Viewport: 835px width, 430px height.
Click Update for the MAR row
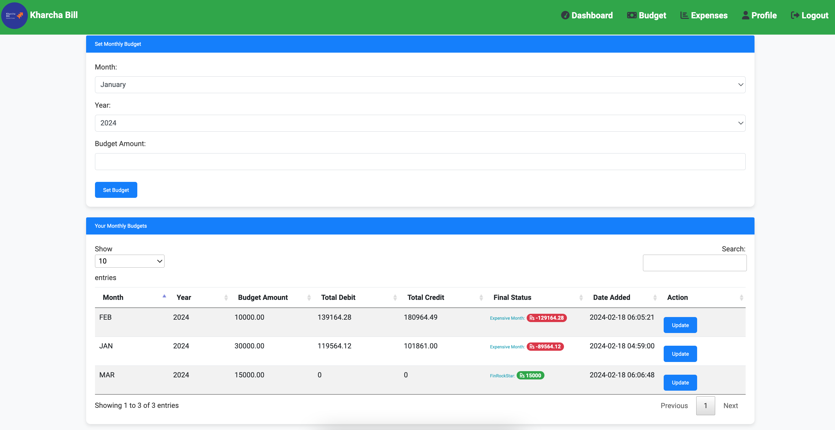click(x=680, y=382)
